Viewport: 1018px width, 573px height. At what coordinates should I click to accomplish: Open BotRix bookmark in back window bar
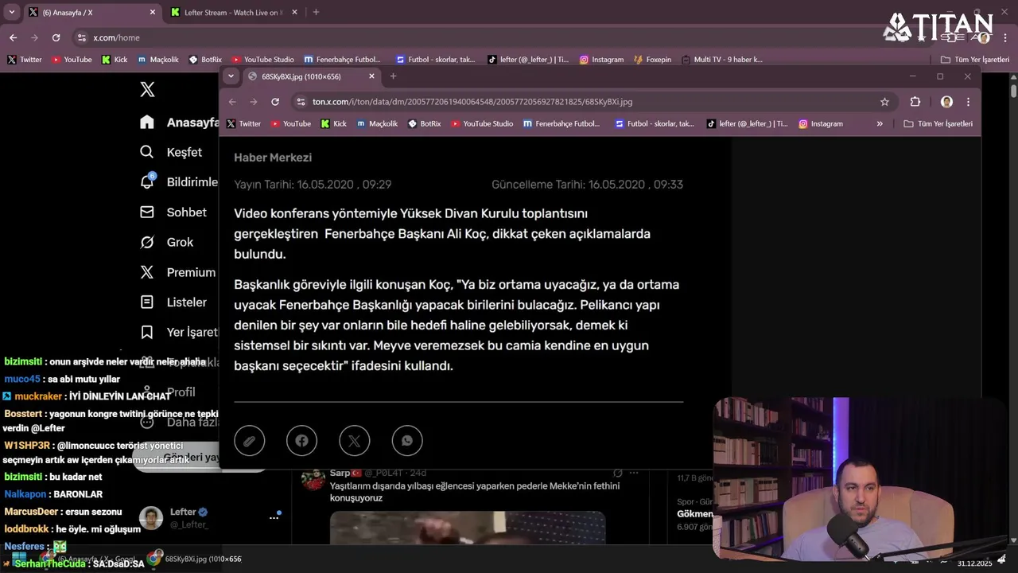click(x=205, y=60)
